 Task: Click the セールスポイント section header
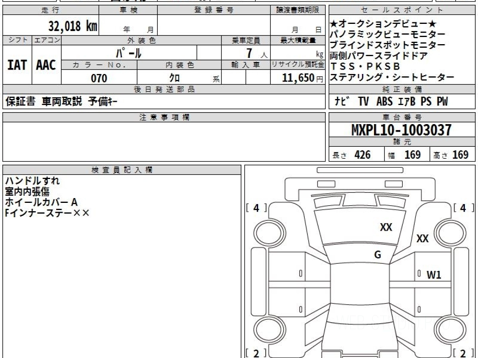coord(402,10)
